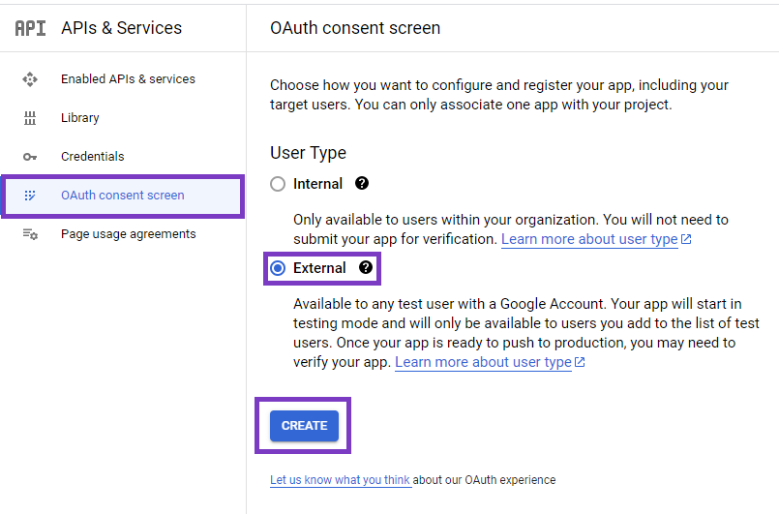The width and height of the screenshot is (779, 514).
Task: Click the Page usage agreements settings icon
Action: tap(30, 234)
